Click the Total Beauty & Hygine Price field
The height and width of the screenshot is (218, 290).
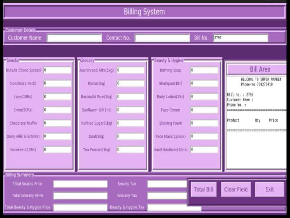point(80,207)
